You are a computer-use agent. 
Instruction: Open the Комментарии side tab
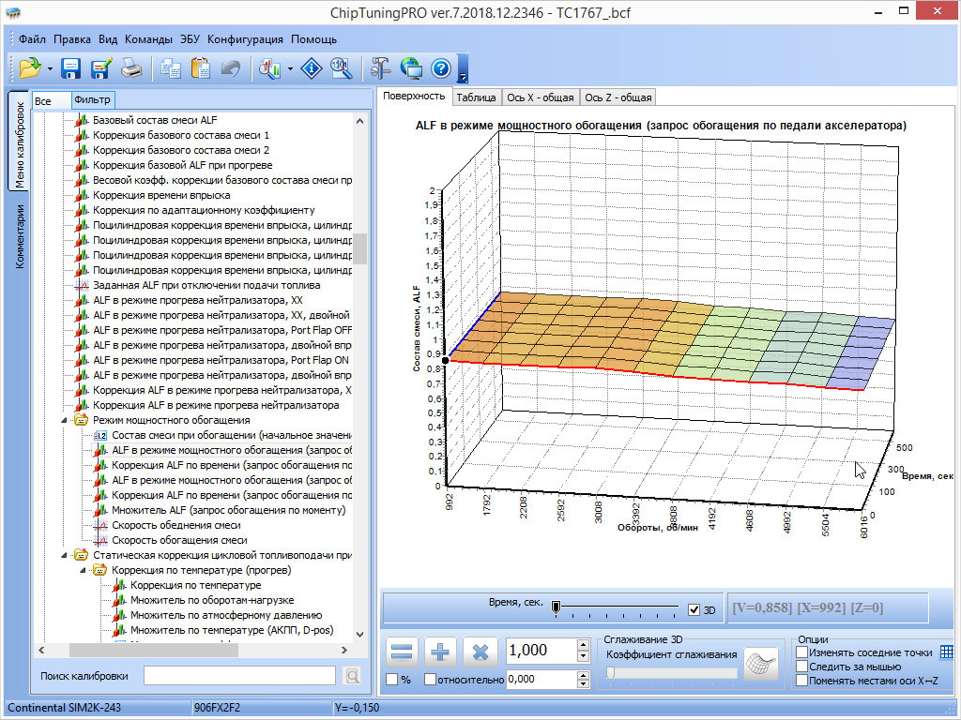[19, 237]
